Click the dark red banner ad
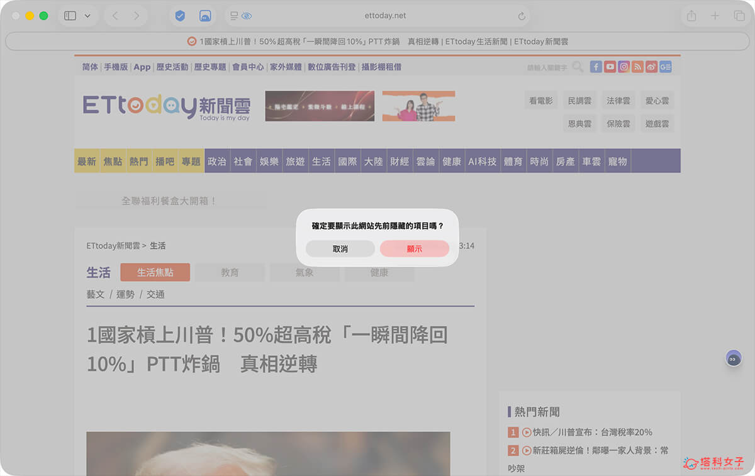Image resolution: width=755 pixels, height=476 pixels. [x=320, y=106]
